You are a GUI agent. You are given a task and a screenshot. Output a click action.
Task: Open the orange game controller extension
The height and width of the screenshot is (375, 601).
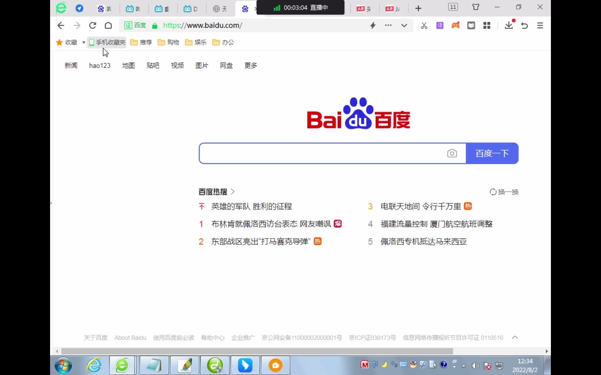(x=456, y=25)
